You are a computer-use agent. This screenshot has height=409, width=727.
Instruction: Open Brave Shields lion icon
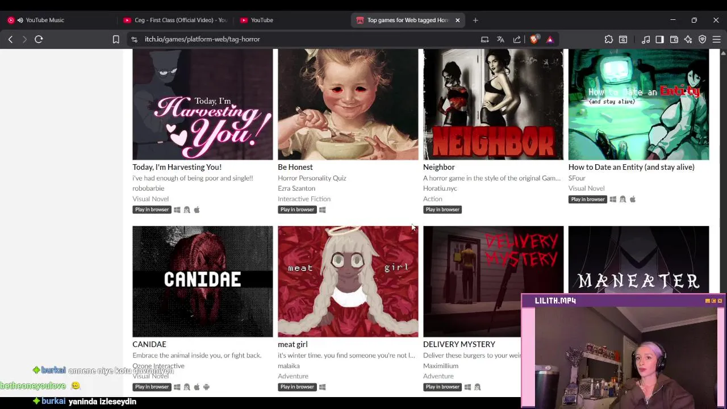click(x=534, y=39)
